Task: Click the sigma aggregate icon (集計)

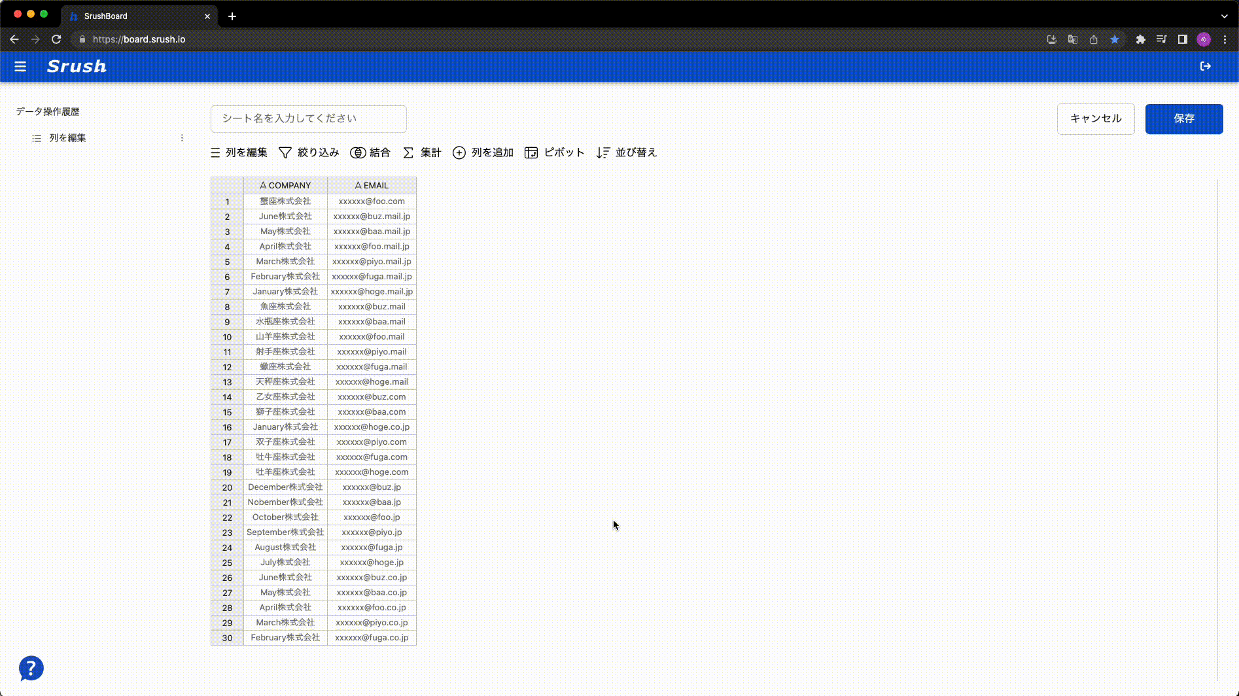Action: point(408,152)
